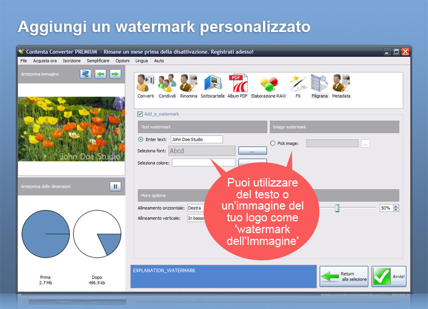Click the image browse button
The width and height of the screenshot is (428, 309).
[365, 143]
